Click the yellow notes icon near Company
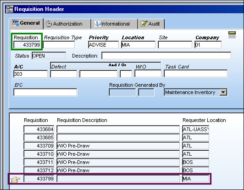Viewport: 244px width, 190px height. point(232,35)
